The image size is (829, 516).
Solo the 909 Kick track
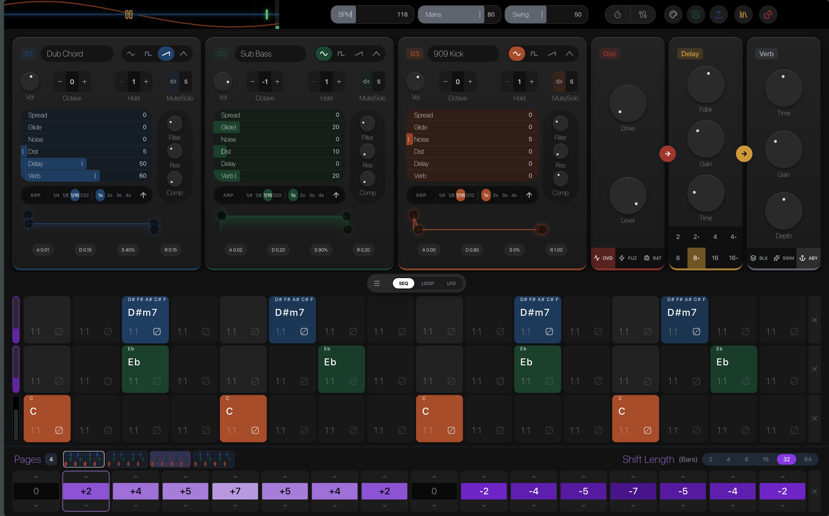[572, 82]
